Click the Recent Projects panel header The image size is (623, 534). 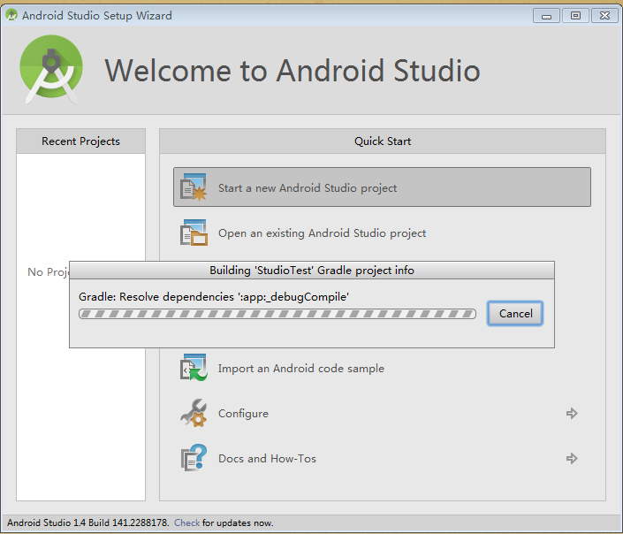coord(80,141)
